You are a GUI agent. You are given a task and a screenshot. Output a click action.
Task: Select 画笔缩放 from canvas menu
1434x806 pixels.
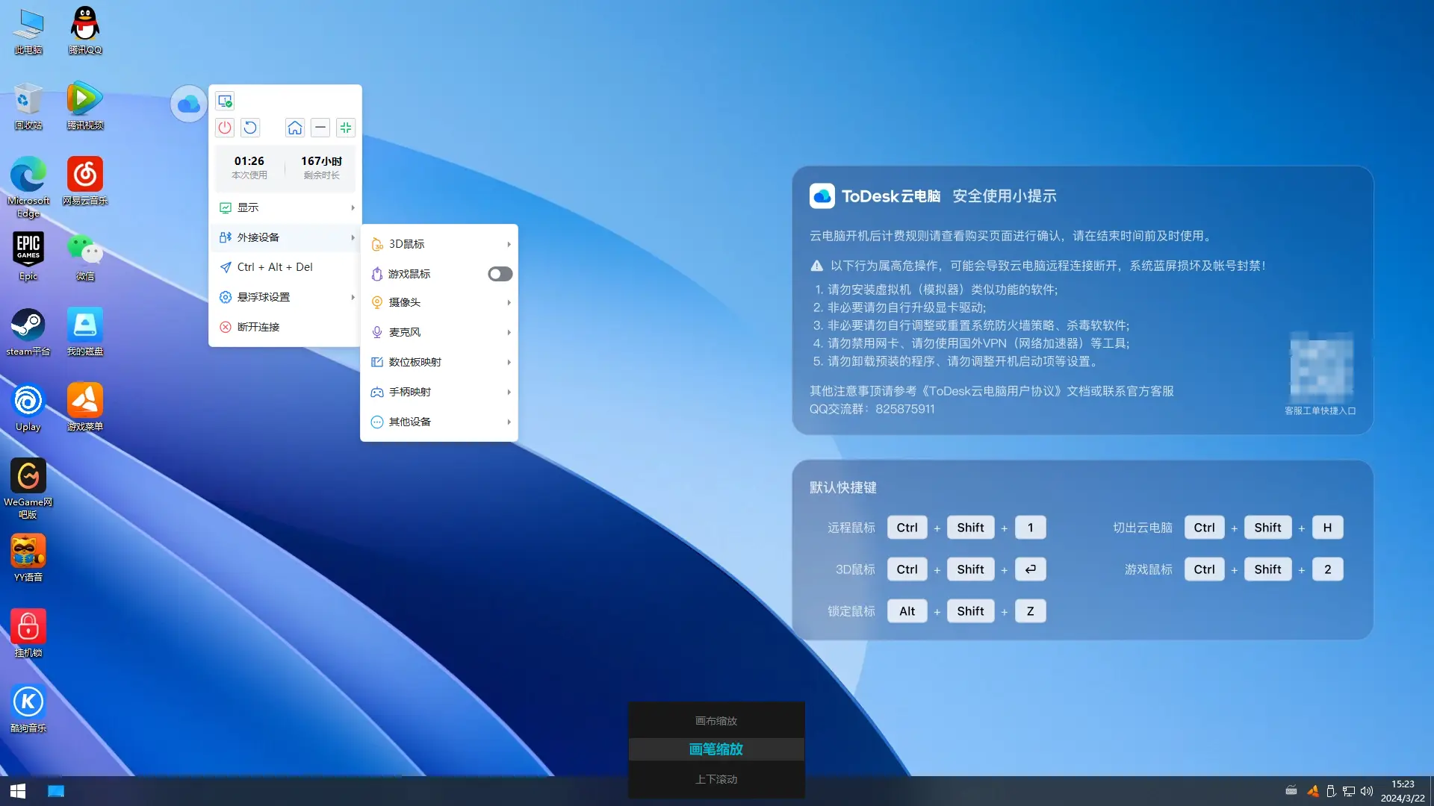pyautogui.click(x=715, y=749)
